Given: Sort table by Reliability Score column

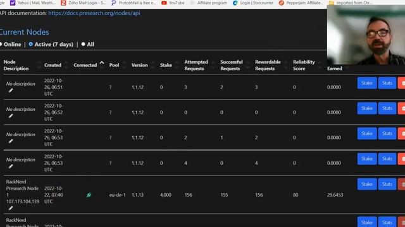Looking at the screenshot, I should tap(308, 65).
